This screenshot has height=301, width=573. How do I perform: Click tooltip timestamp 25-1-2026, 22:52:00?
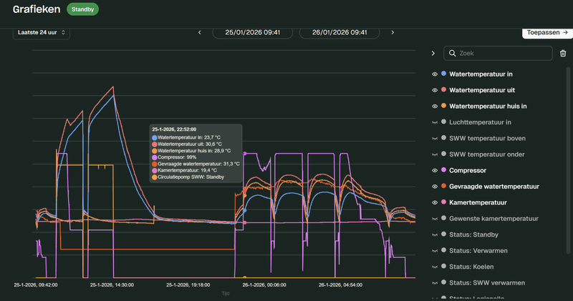[x=174, y=129]
